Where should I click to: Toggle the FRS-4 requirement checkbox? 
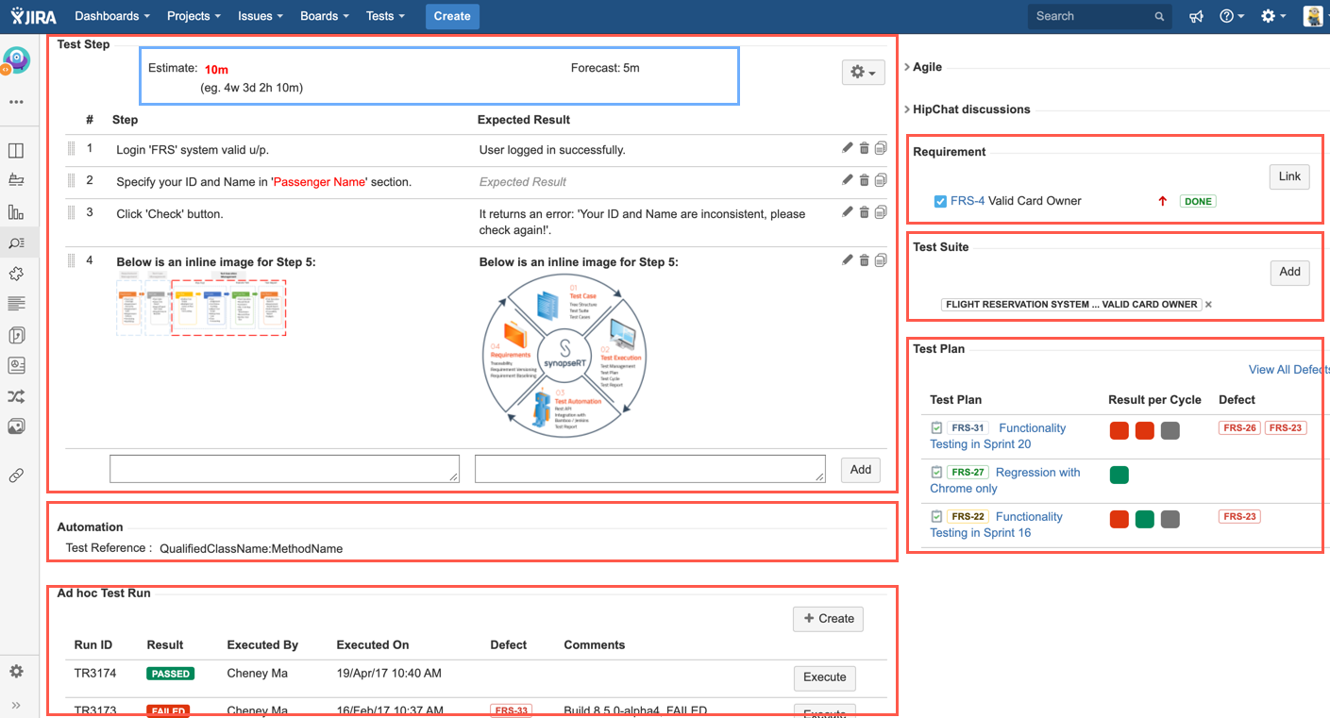click(x=940, y=201)
